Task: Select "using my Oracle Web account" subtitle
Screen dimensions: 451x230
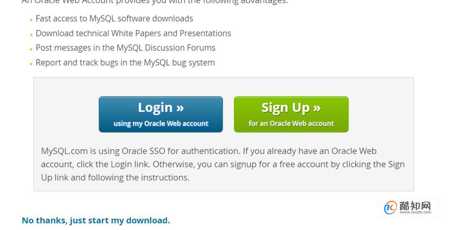Action: [161, 124]
